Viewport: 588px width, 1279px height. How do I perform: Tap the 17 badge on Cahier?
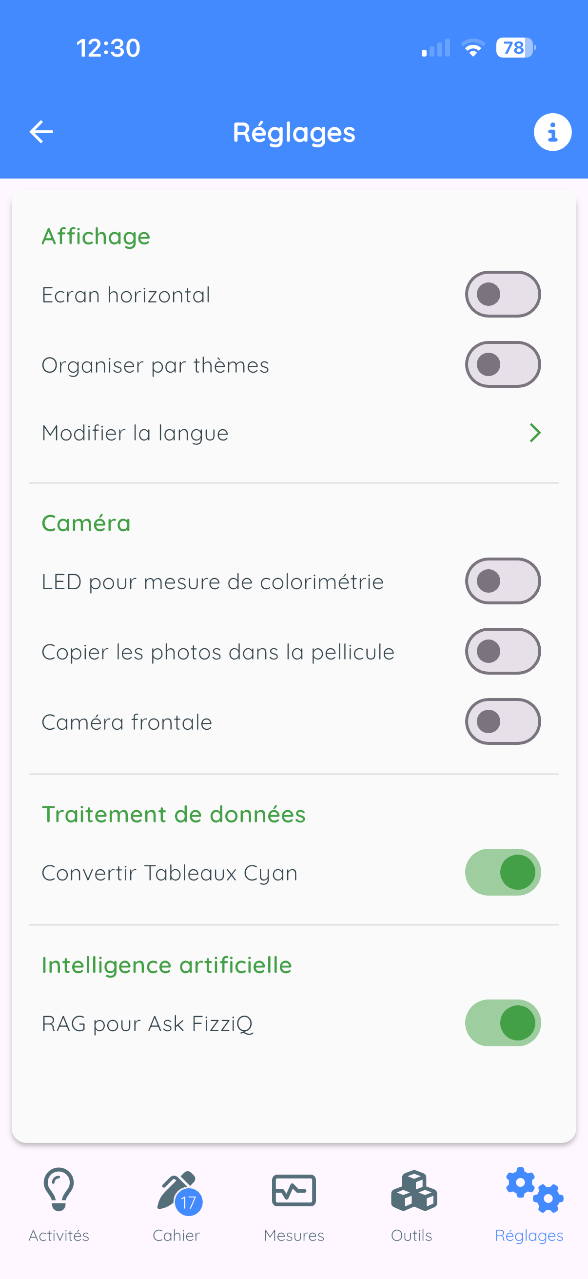coord(189,1202)
